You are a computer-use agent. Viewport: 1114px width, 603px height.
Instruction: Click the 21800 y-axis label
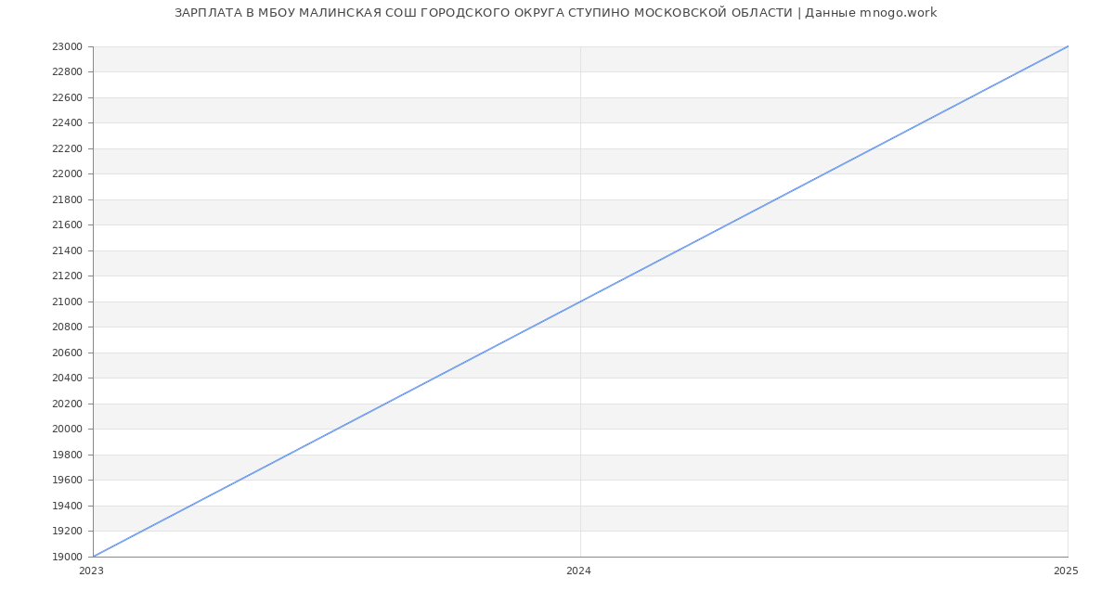[67, 199]
